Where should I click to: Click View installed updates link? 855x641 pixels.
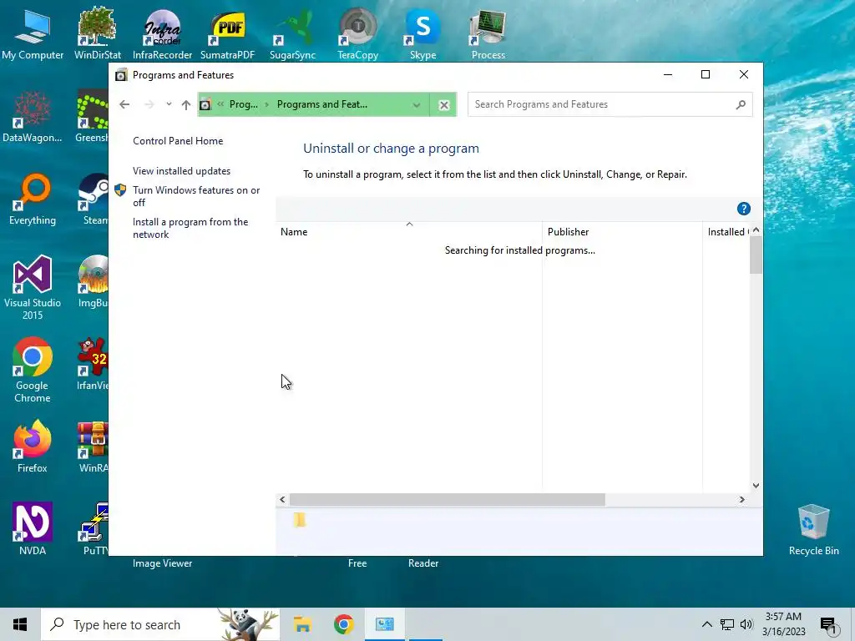tap(181, 171)
